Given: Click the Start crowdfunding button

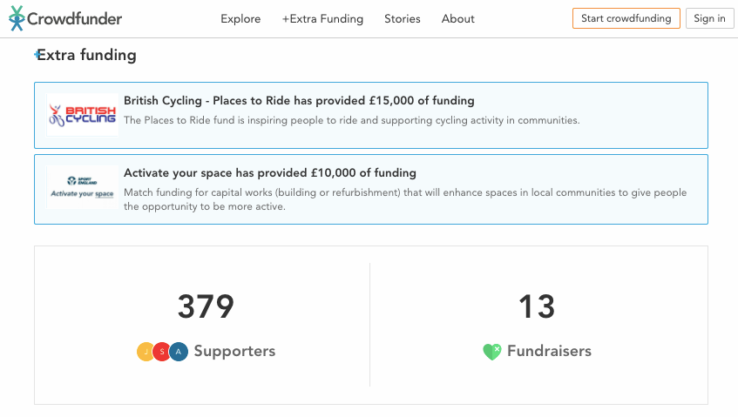Looking at the screenshot, I should tap(626, 18).
